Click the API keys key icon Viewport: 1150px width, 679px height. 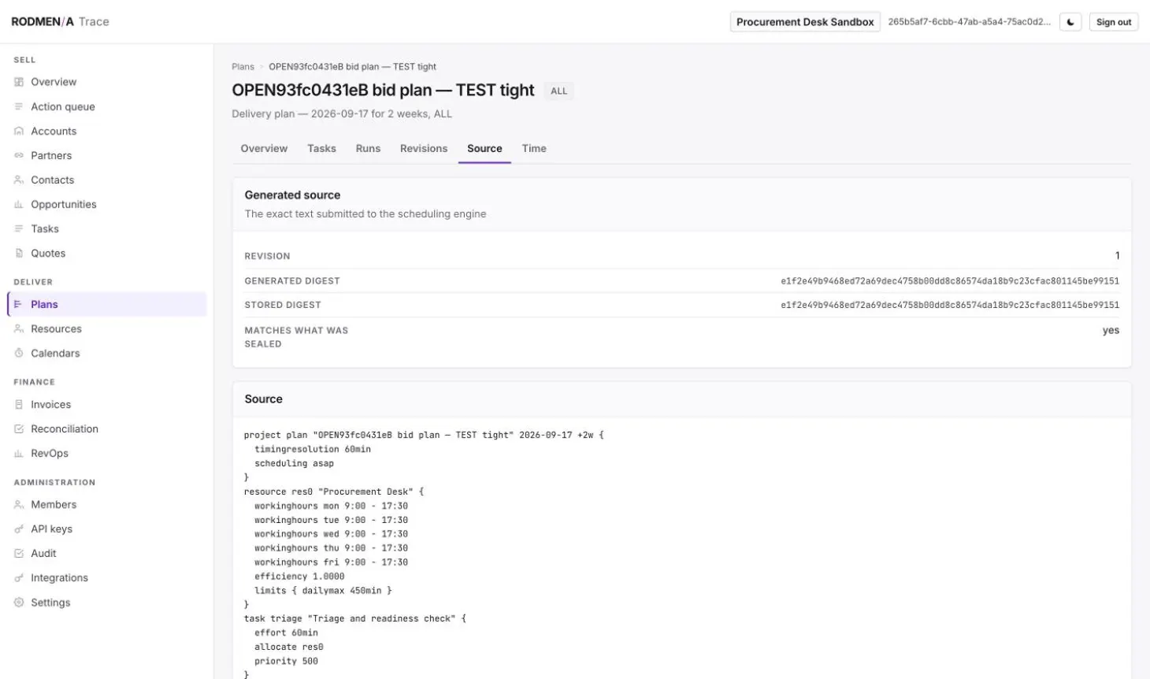point(19,529)
